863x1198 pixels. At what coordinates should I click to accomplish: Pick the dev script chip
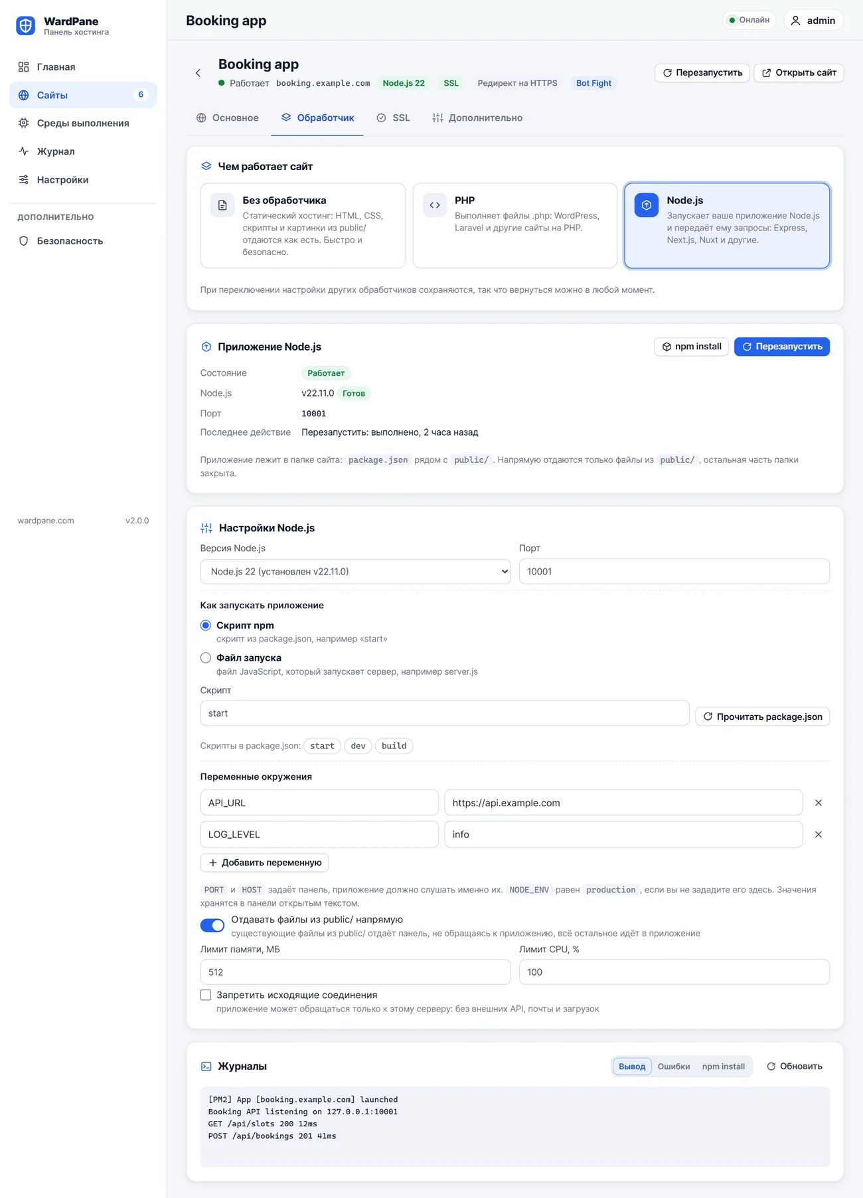pyautogui.click(x=358, y=746)
